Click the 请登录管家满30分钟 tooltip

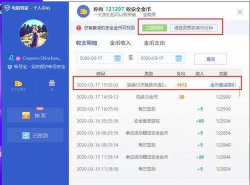click(x=193, y=28)
